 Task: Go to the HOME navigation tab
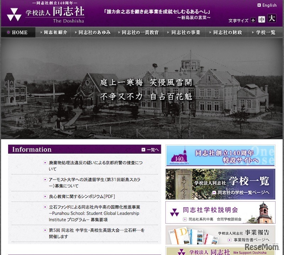click(x=18, y=32)
